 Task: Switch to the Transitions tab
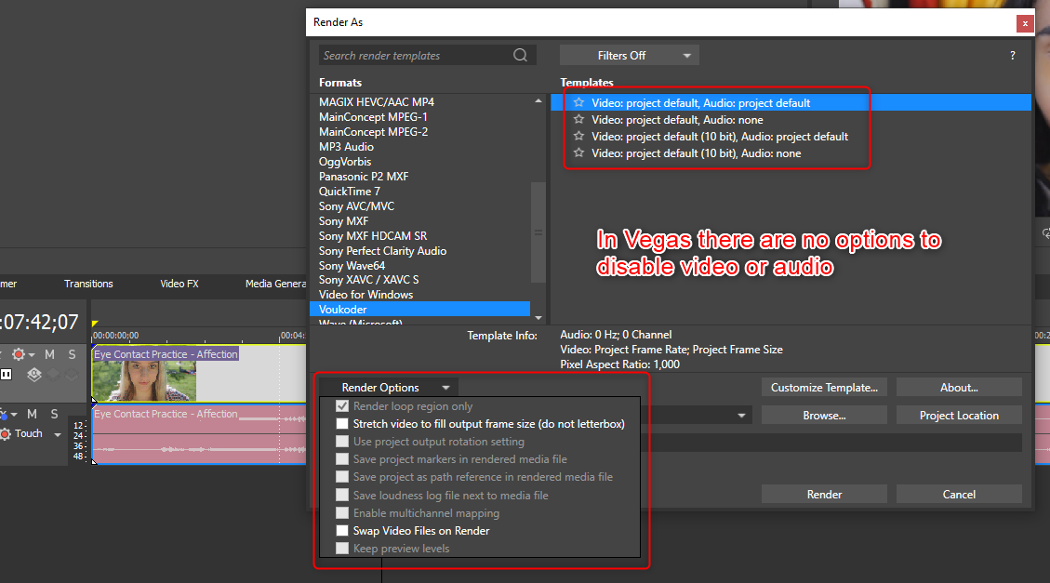coord(88,284)
